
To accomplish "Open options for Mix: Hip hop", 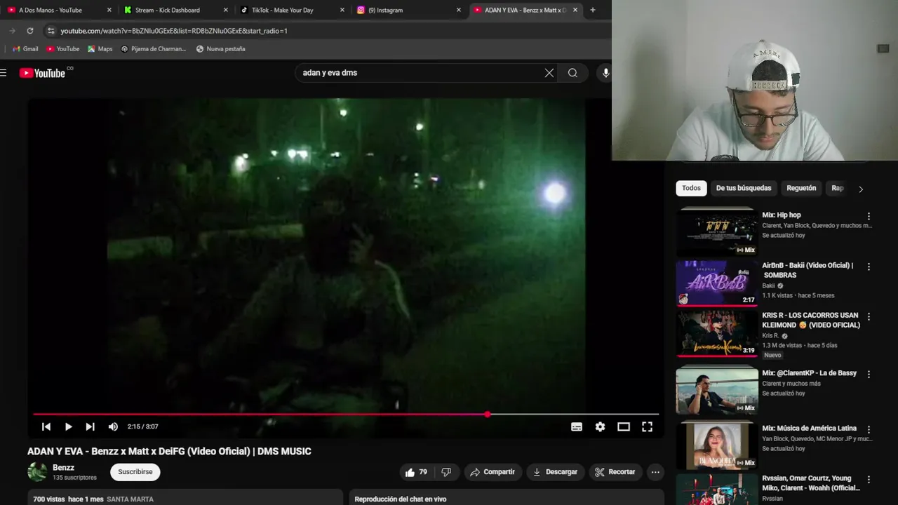I will click(869, 216).
